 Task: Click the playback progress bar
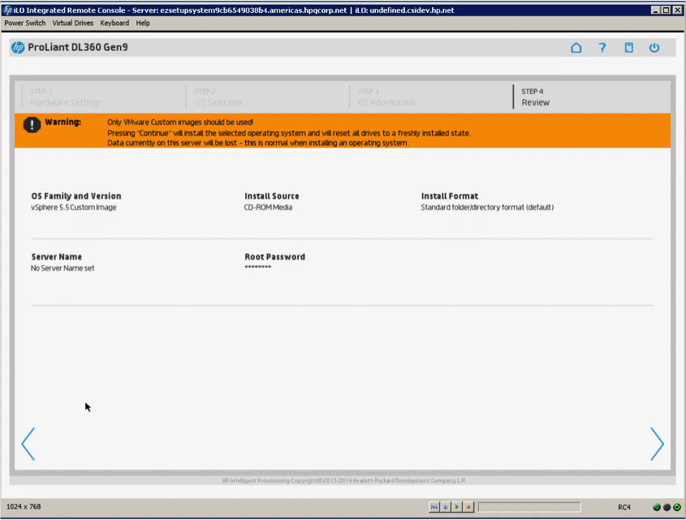tap(529, 507)
